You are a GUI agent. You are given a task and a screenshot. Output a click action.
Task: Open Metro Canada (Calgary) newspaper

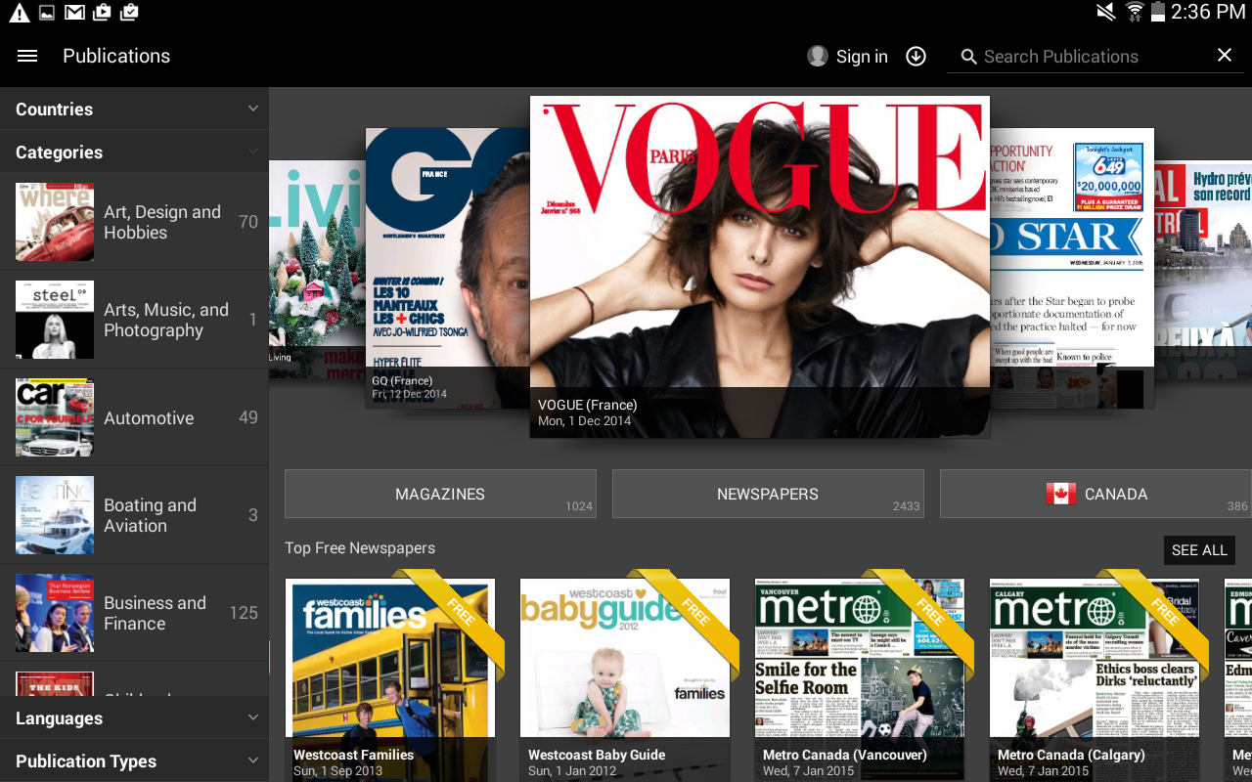1095,680
